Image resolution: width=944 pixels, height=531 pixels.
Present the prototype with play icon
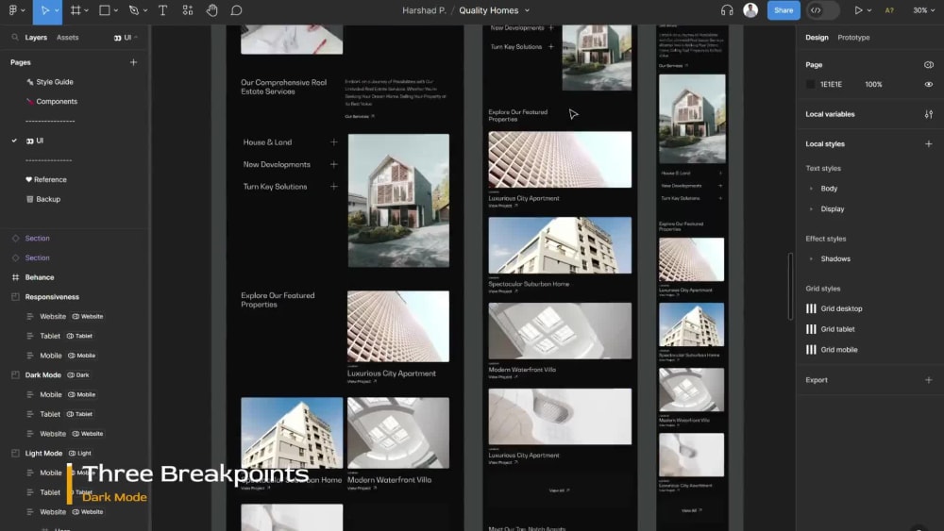858,10
